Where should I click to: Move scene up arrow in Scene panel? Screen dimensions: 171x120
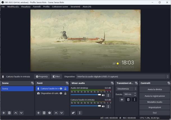(x=16, y=113)
